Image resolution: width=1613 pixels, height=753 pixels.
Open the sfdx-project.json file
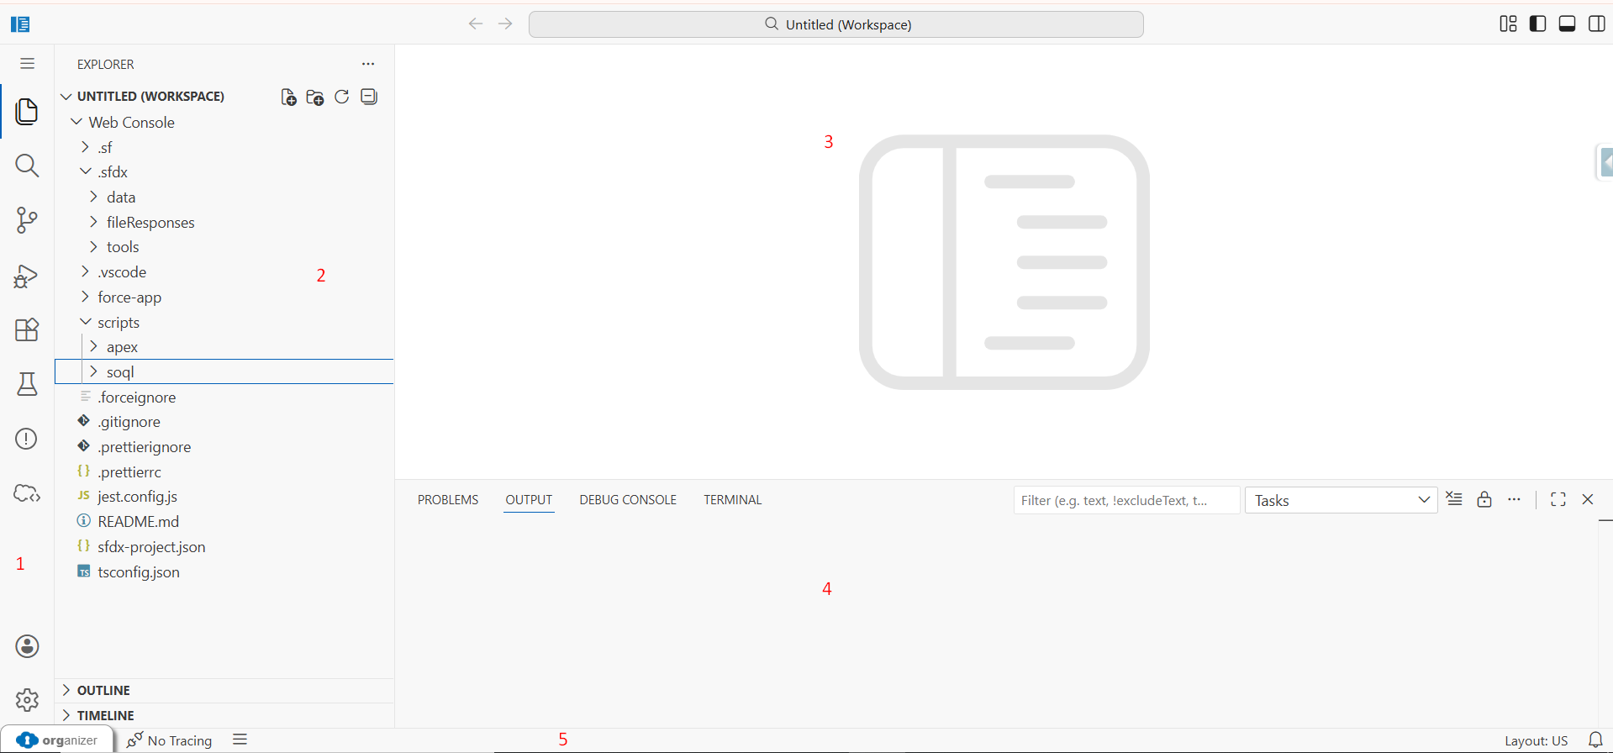click(x=224, y=547)
